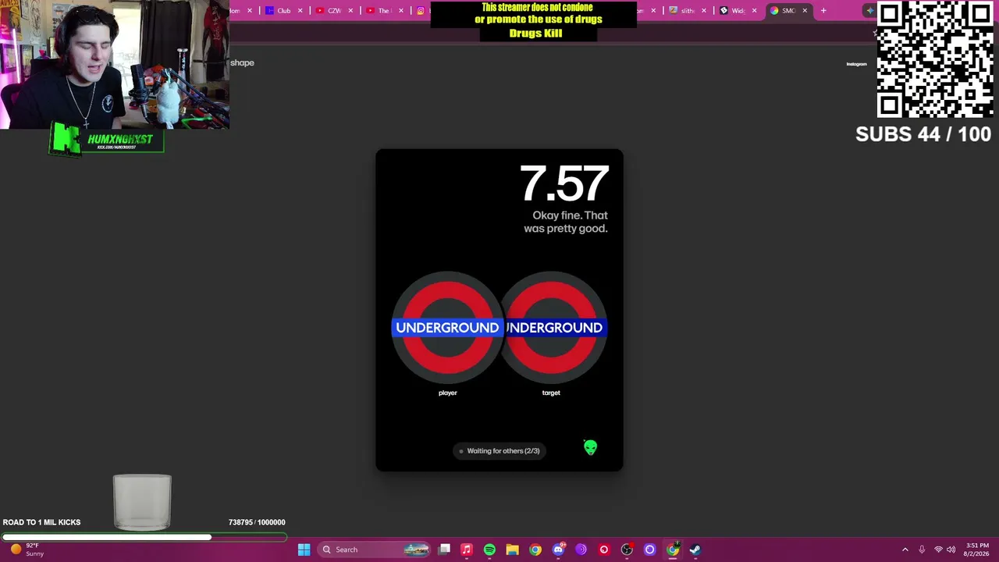Open a new browser tab
The width and height of the screenshot is (999, 562).
click(x=823, y=11)
